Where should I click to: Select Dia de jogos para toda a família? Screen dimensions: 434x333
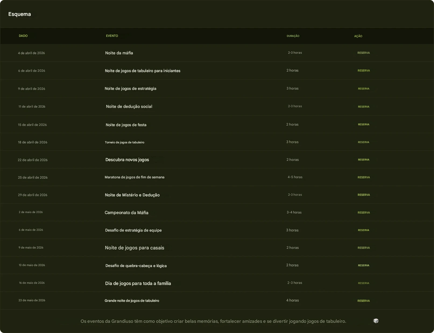coord(138,283)
